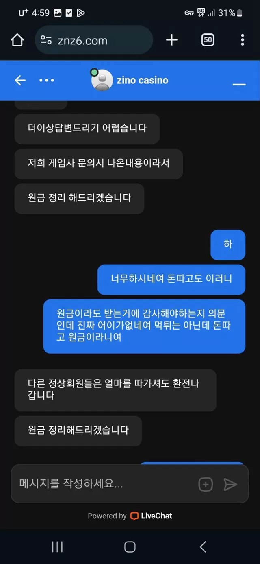Tap the zino casino agent avatar

102,80
